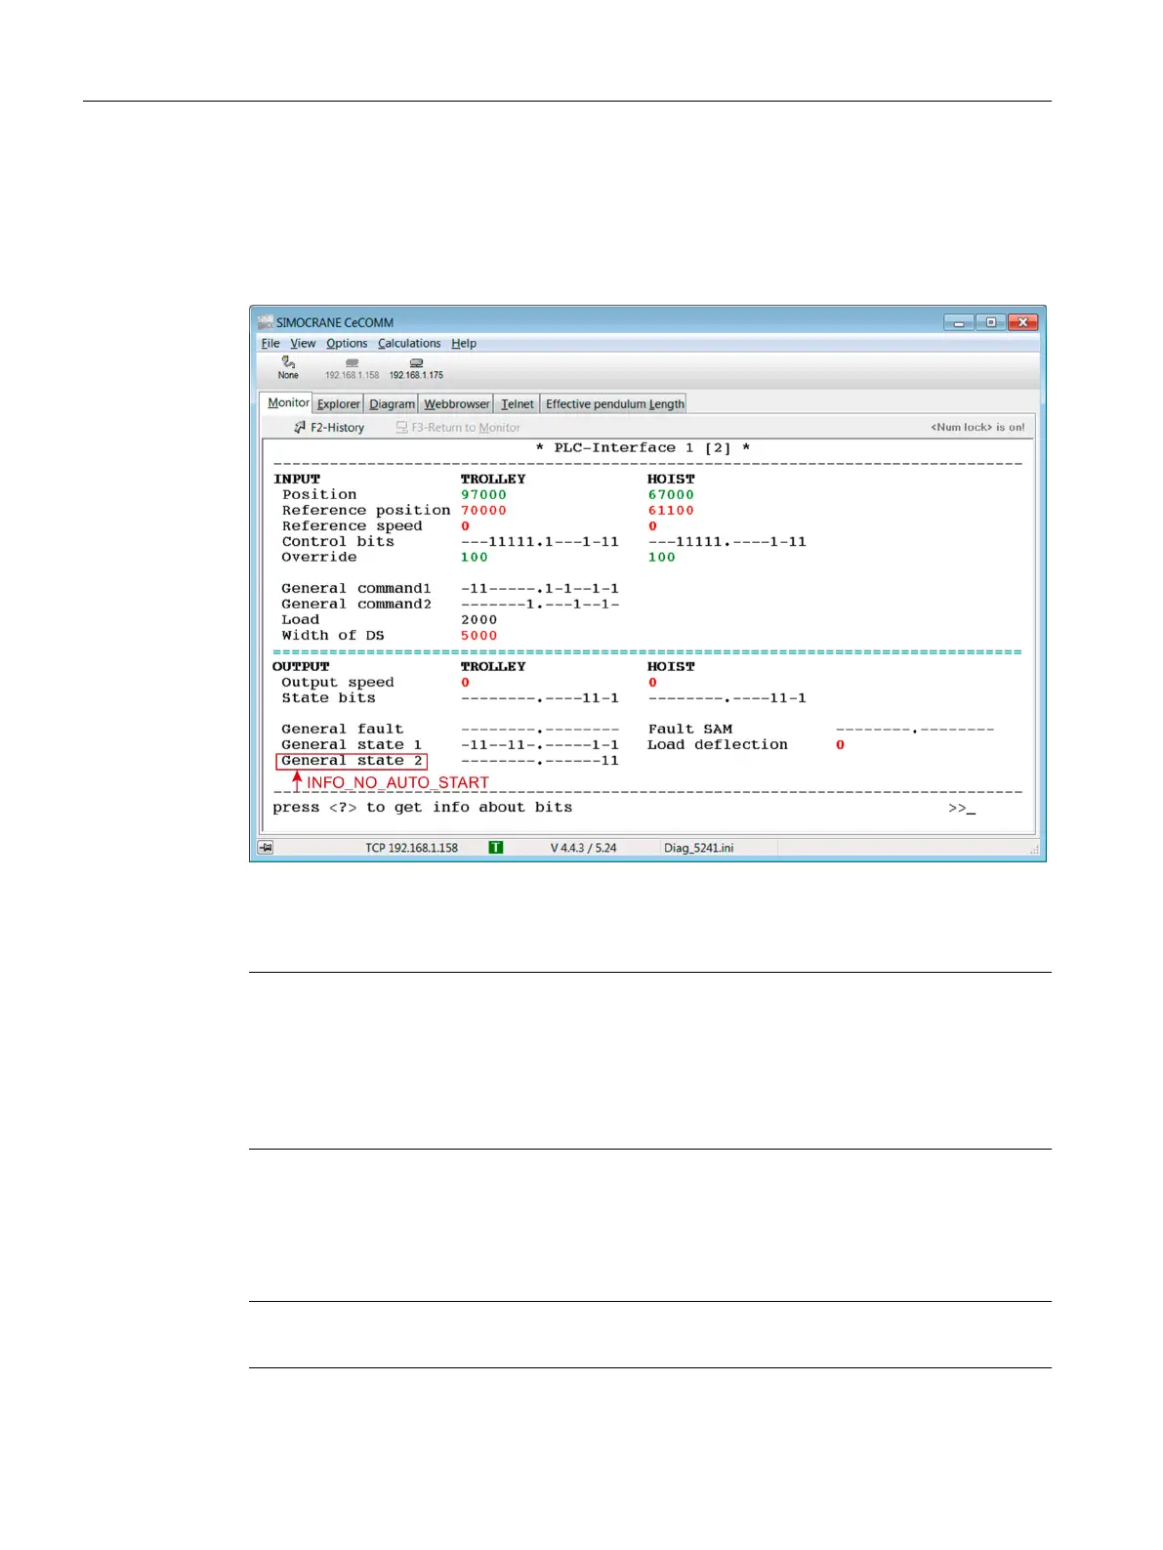Click trolley Reference position value 70000
Screen dimensions: 1163x1550
coord(483,511)
